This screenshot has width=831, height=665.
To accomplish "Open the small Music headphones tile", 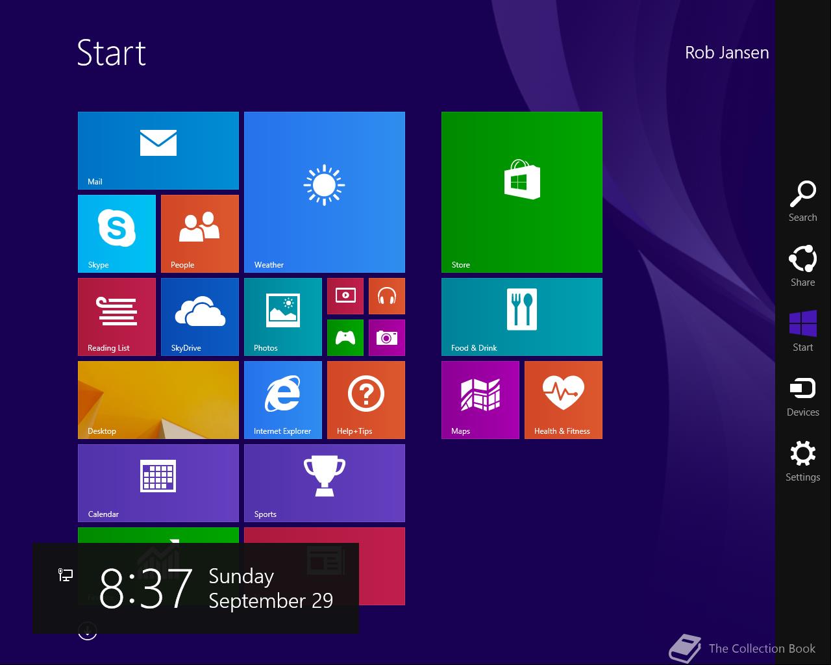I will (387, 296).
